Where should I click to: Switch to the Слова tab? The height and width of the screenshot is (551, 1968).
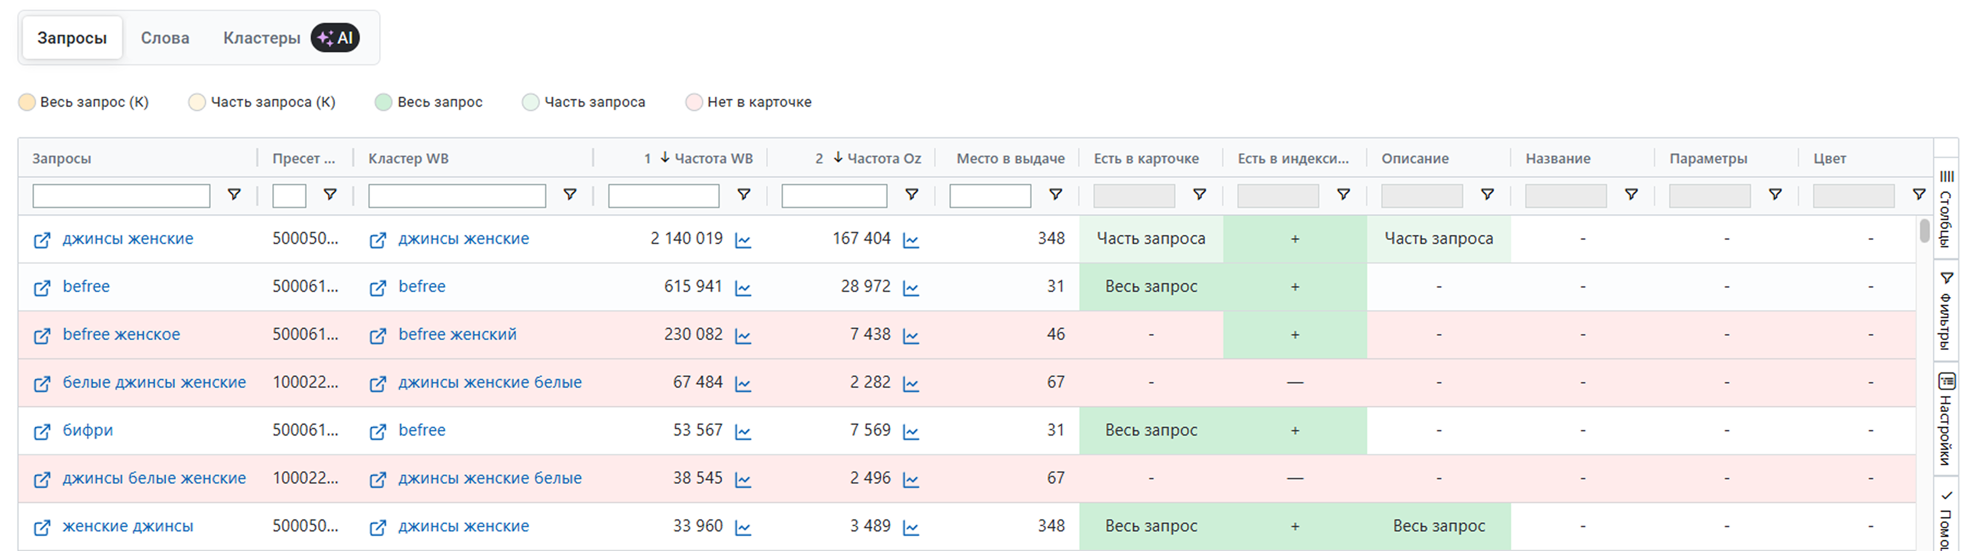point(165,38)
